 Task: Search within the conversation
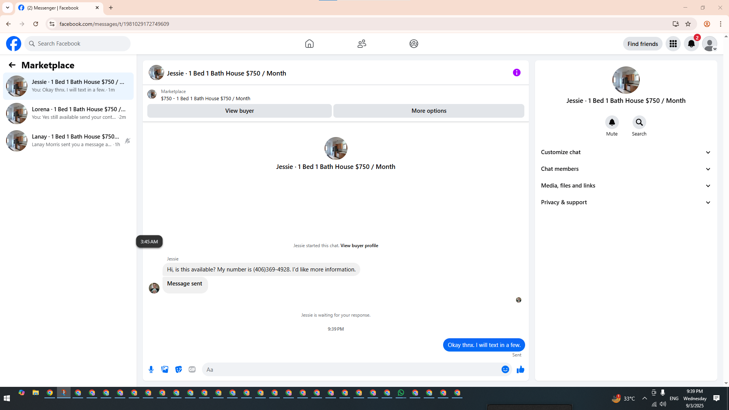(639, 122)
